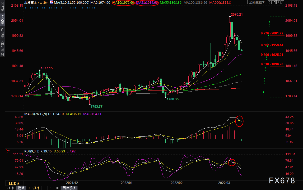Click the J indicator shortcut

(45, 188)
